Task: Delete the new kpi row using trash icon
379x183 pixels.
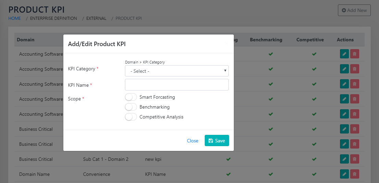Action: click(x=355, y=159)
